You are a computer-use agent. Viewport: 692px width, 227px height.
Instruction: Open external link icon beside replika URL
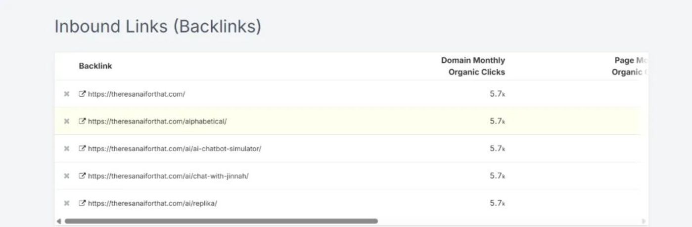click(82, 203)
